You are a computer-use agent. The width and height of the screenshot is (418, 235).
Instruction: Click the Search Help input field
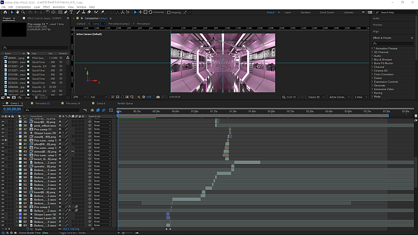[397, 12]
